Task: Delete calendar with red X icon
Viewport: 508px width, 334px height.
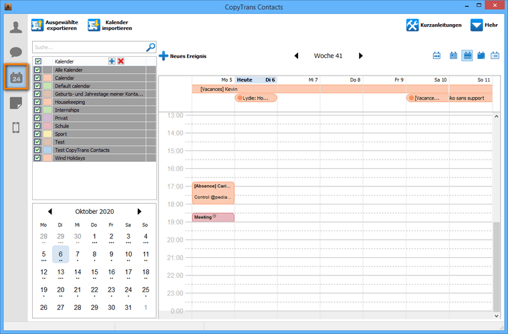Action: (x=121, y=61)
